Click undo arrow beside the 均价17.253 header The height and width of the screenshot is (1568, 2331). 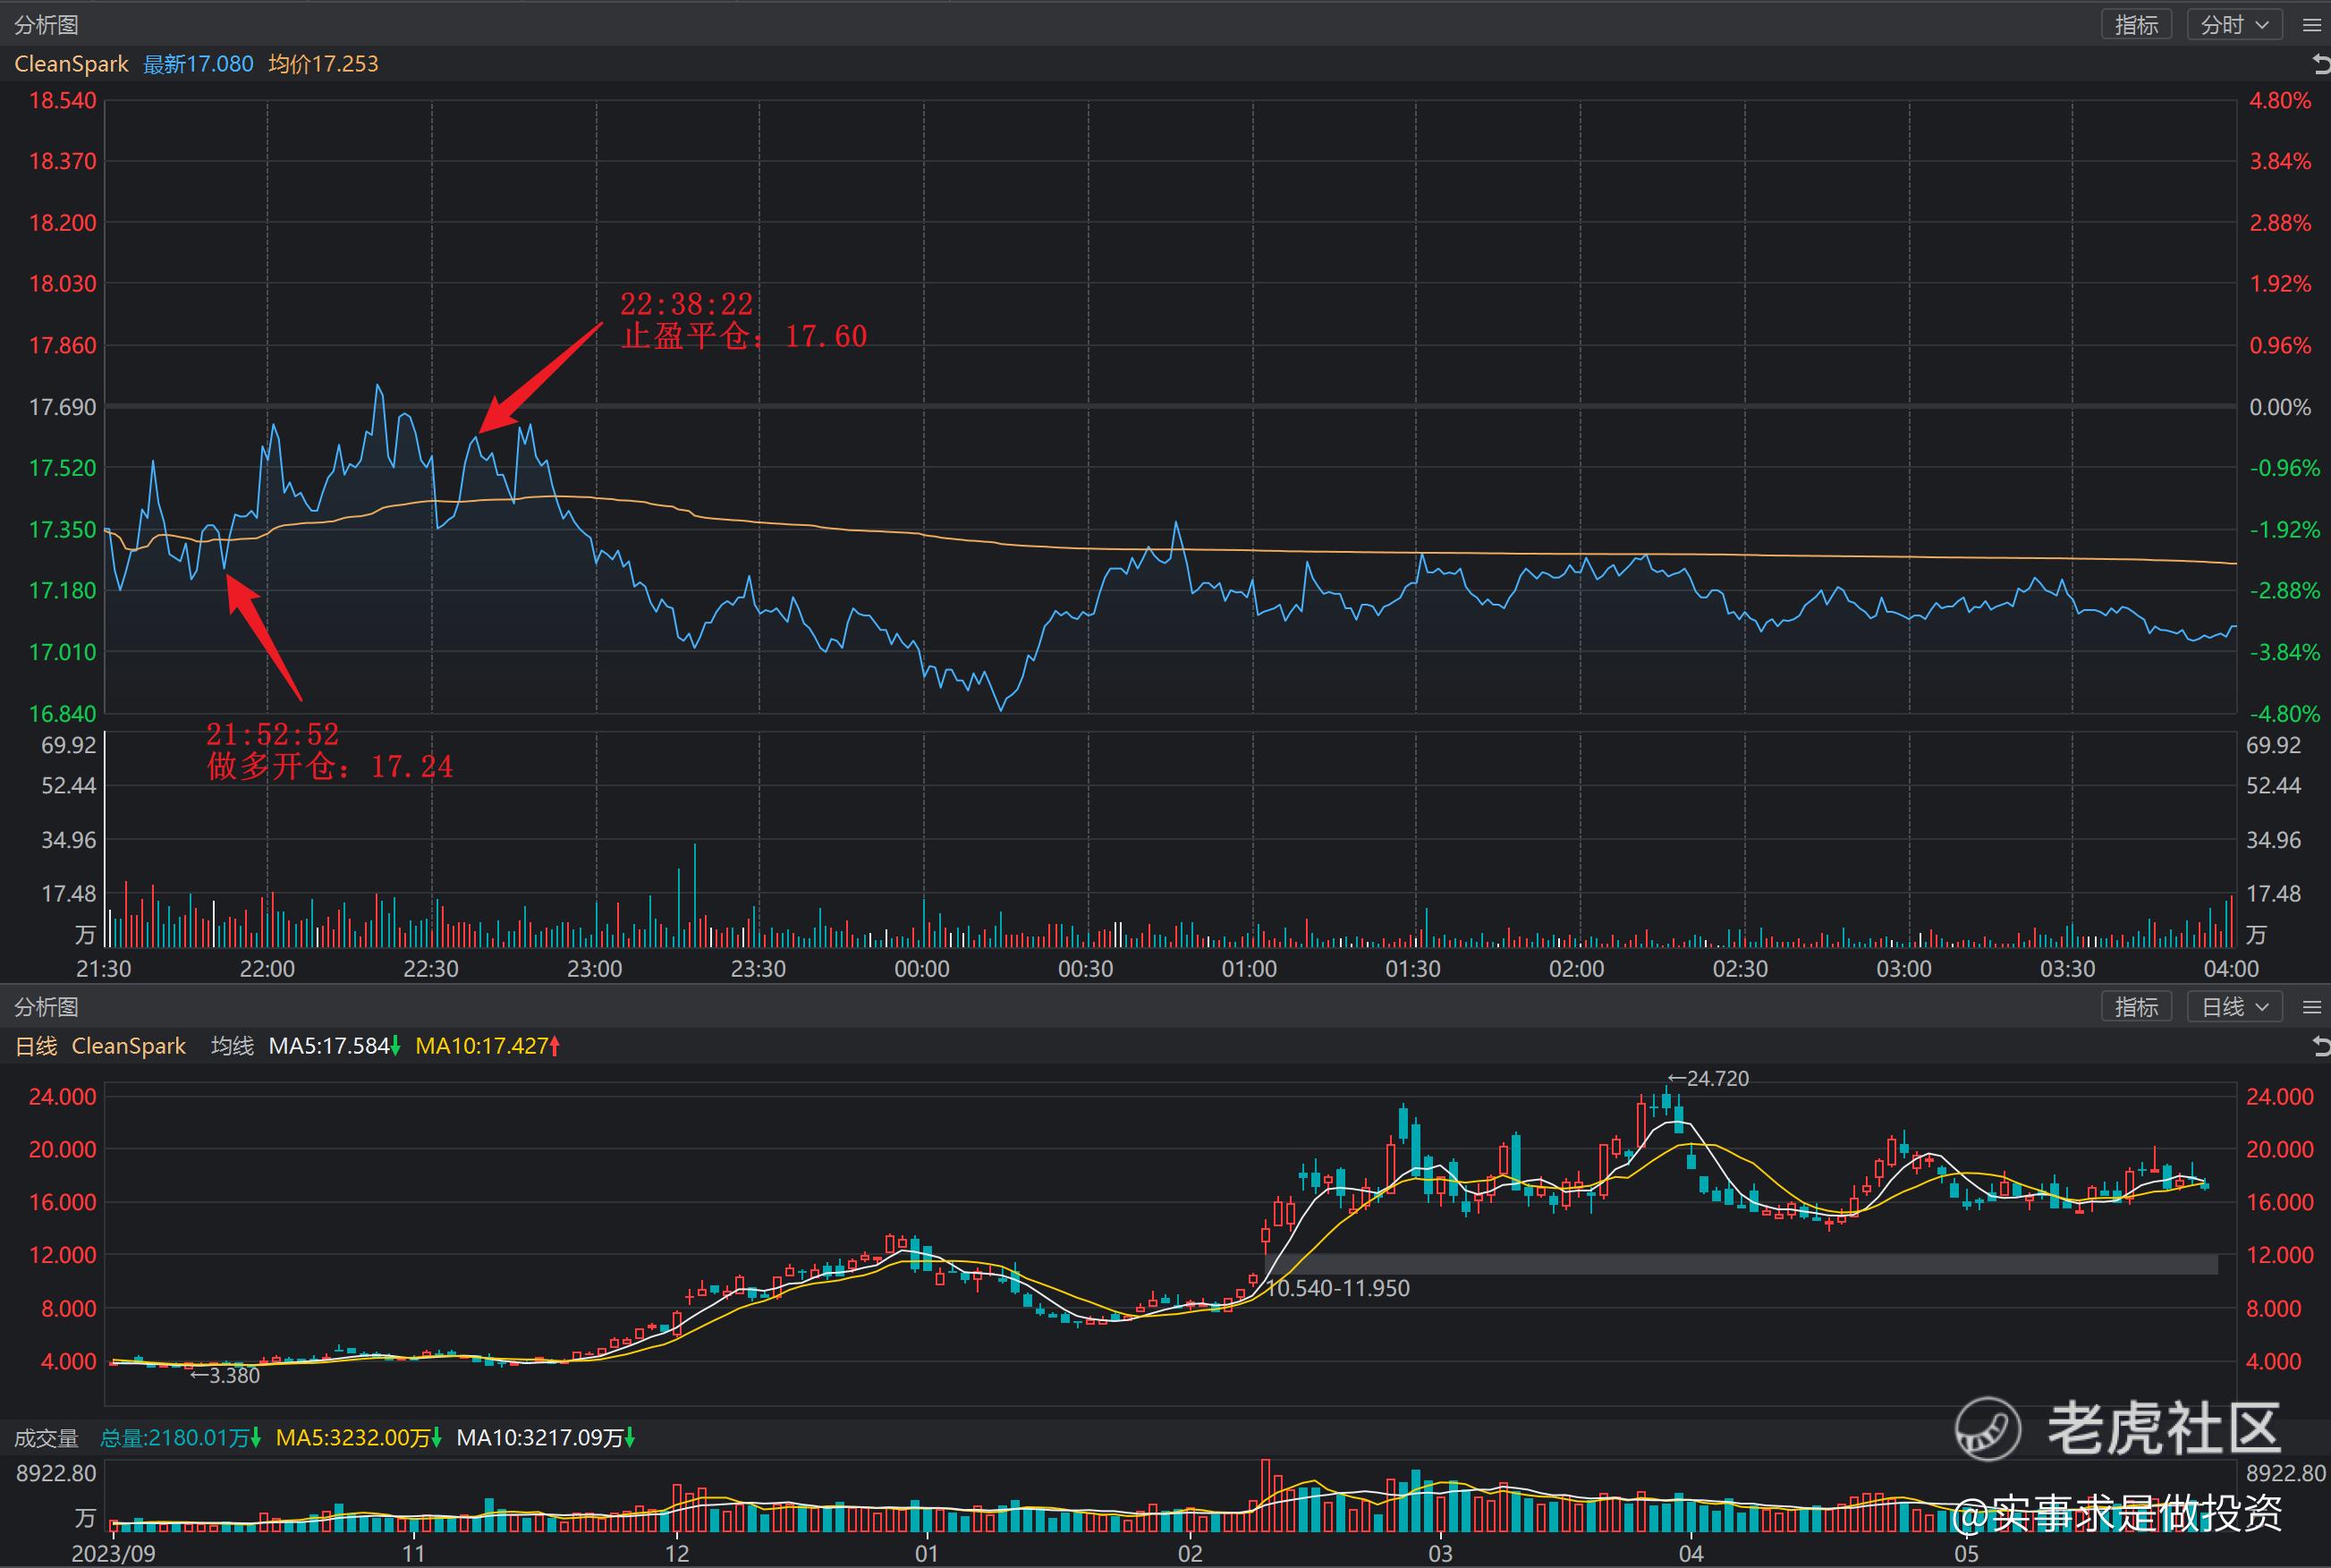point(2321,64)
